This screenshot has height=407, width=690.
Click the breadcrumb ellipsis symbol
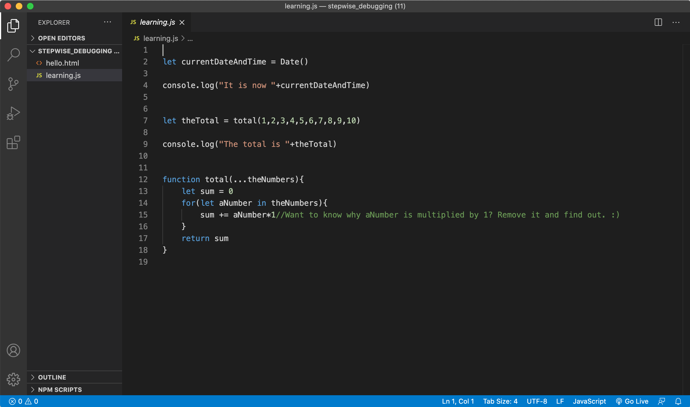click(x=190, y=39)
